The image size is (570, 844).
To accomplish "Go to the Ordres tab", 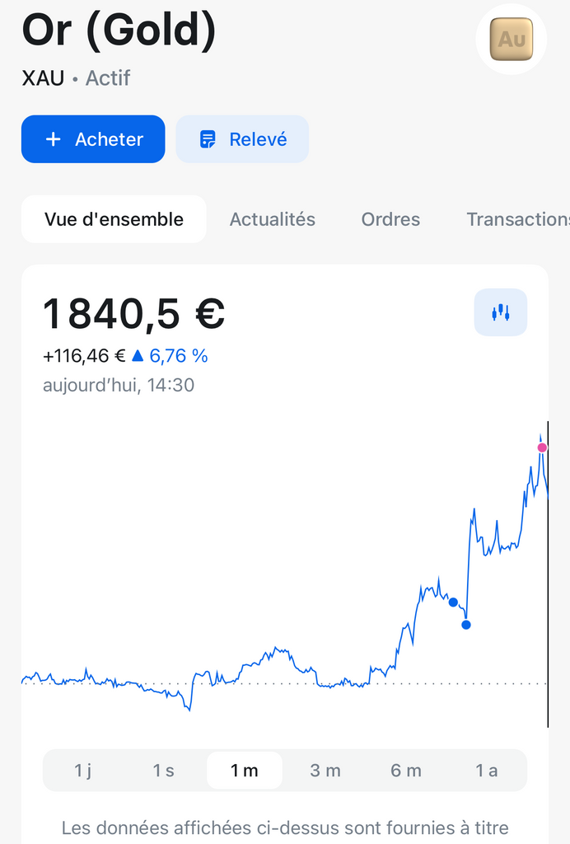I will point(390,219).
